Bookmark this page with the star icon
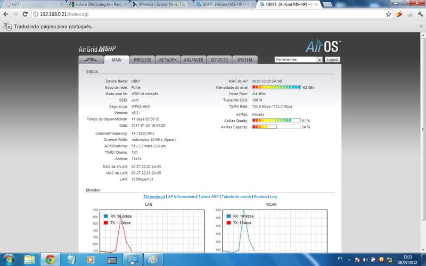This screenshot has height=266, width=426. 389,14
